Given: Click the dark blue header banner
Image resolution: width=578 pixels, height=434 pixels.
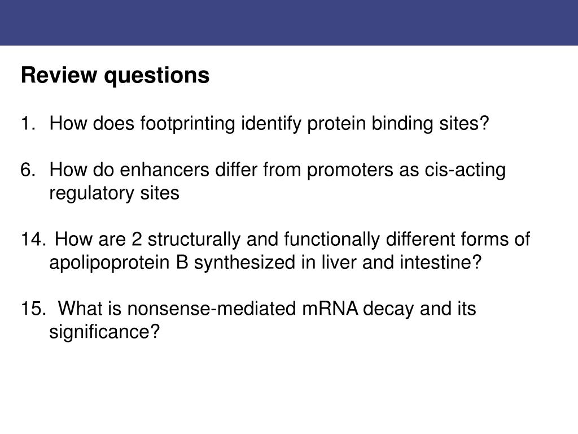Looking at the screenshot, I should (289, 23).
